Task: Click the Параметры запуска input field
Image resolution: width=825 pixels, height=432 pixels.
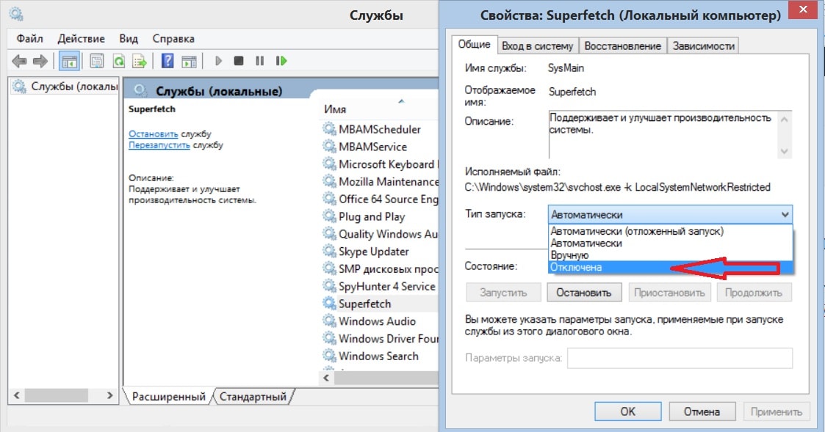Action: [x=680, y=358]
